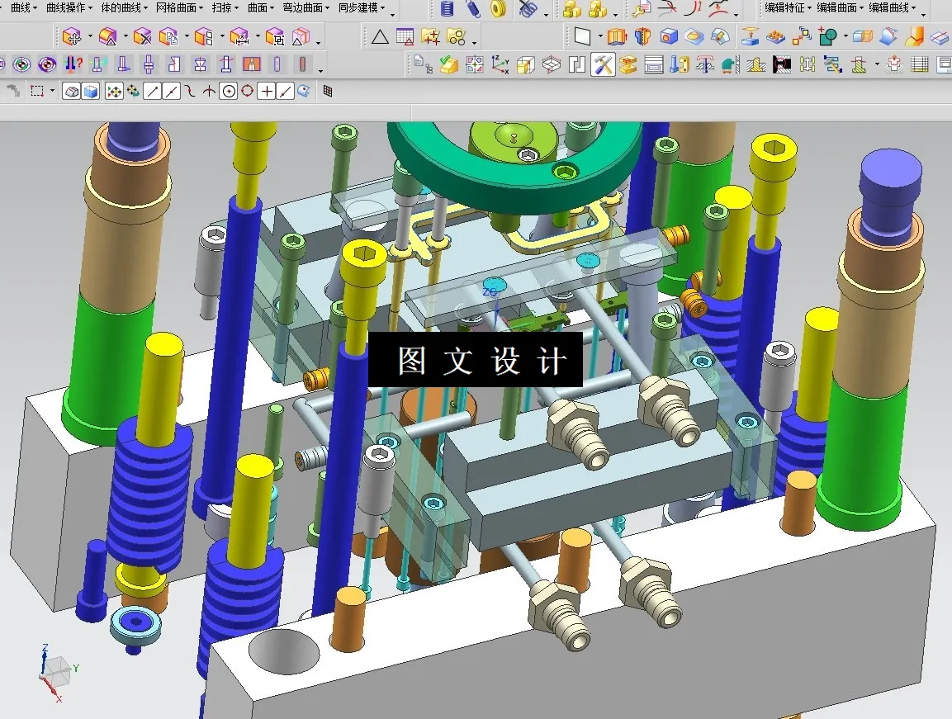The width and height of the screenshot is (952, 719).
Task: Toggle Intersection snap icon
Action: (x=210, y=92)
